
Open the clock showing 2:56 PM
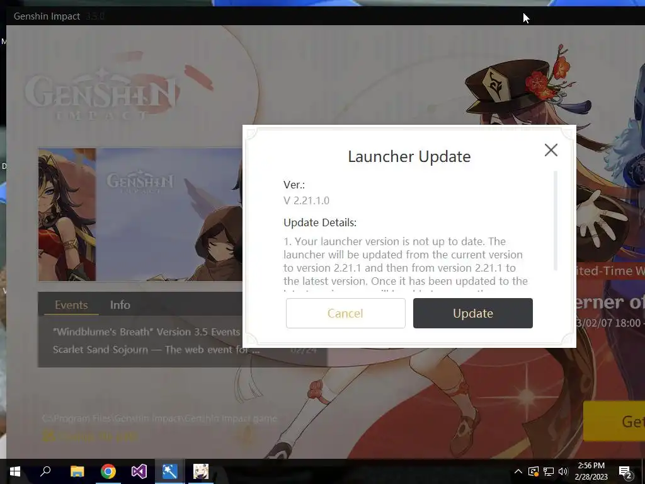(591, 471)
